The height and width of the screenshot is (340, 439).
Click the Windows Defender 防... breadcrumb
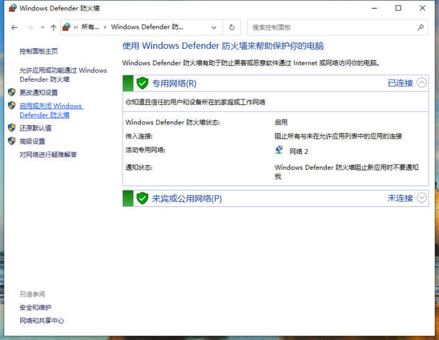tap(148, 27)
